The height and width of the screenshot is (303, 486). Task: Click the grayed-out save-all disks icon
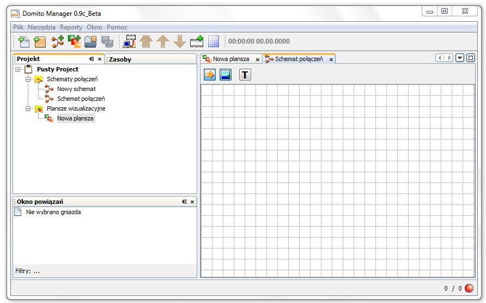point(107,41)
